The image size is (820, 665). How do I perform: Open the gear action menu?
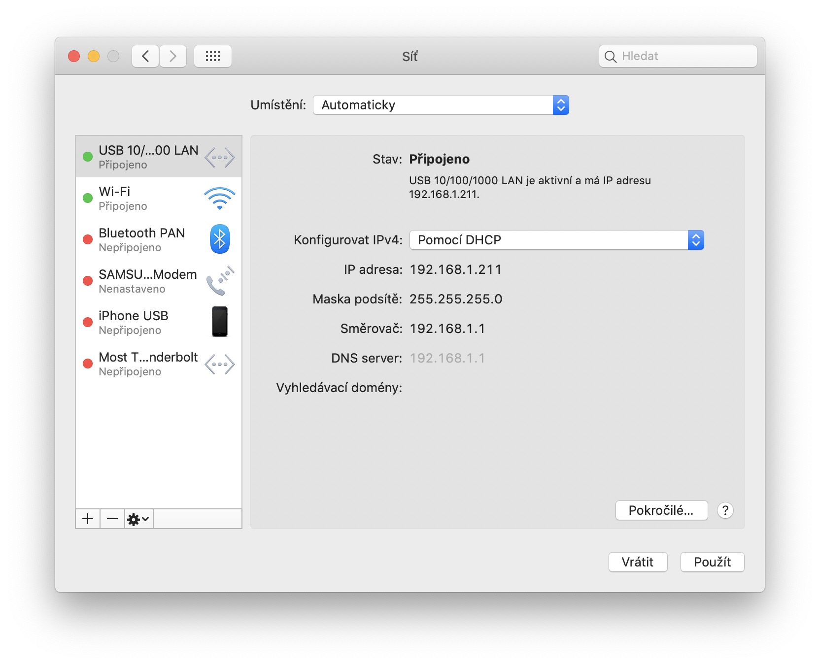tap(138, 519)
